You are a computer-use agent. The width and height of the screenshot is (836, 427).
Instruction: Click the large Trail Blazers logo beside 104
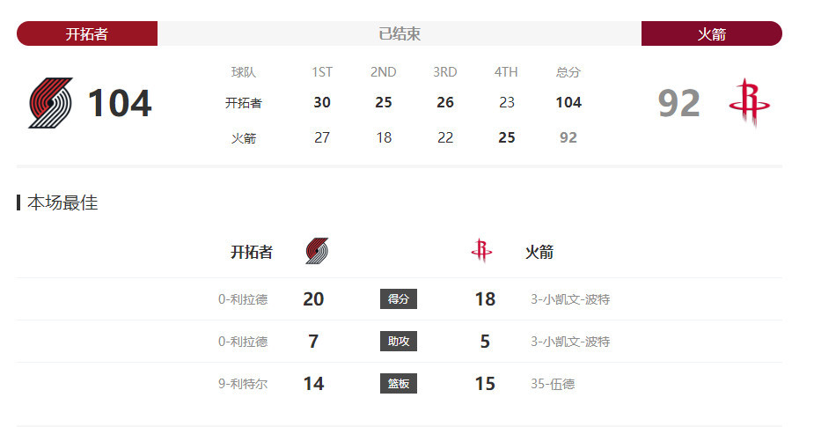[x=50, y=103]
